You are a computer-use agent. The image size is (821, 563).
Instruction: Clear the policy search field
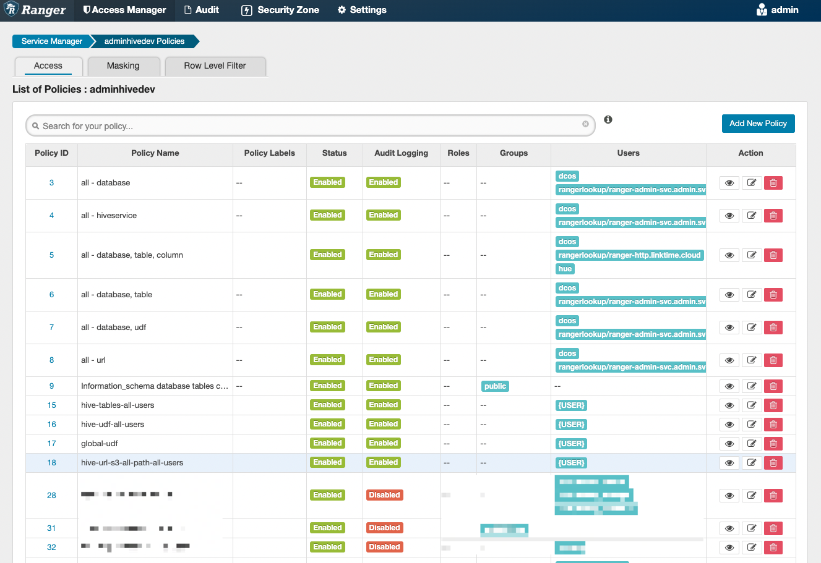click(x=585, y=124)
